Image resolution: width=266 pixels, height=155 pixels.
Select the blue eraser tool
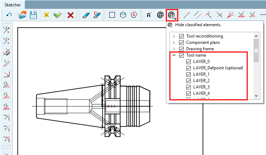86,15
